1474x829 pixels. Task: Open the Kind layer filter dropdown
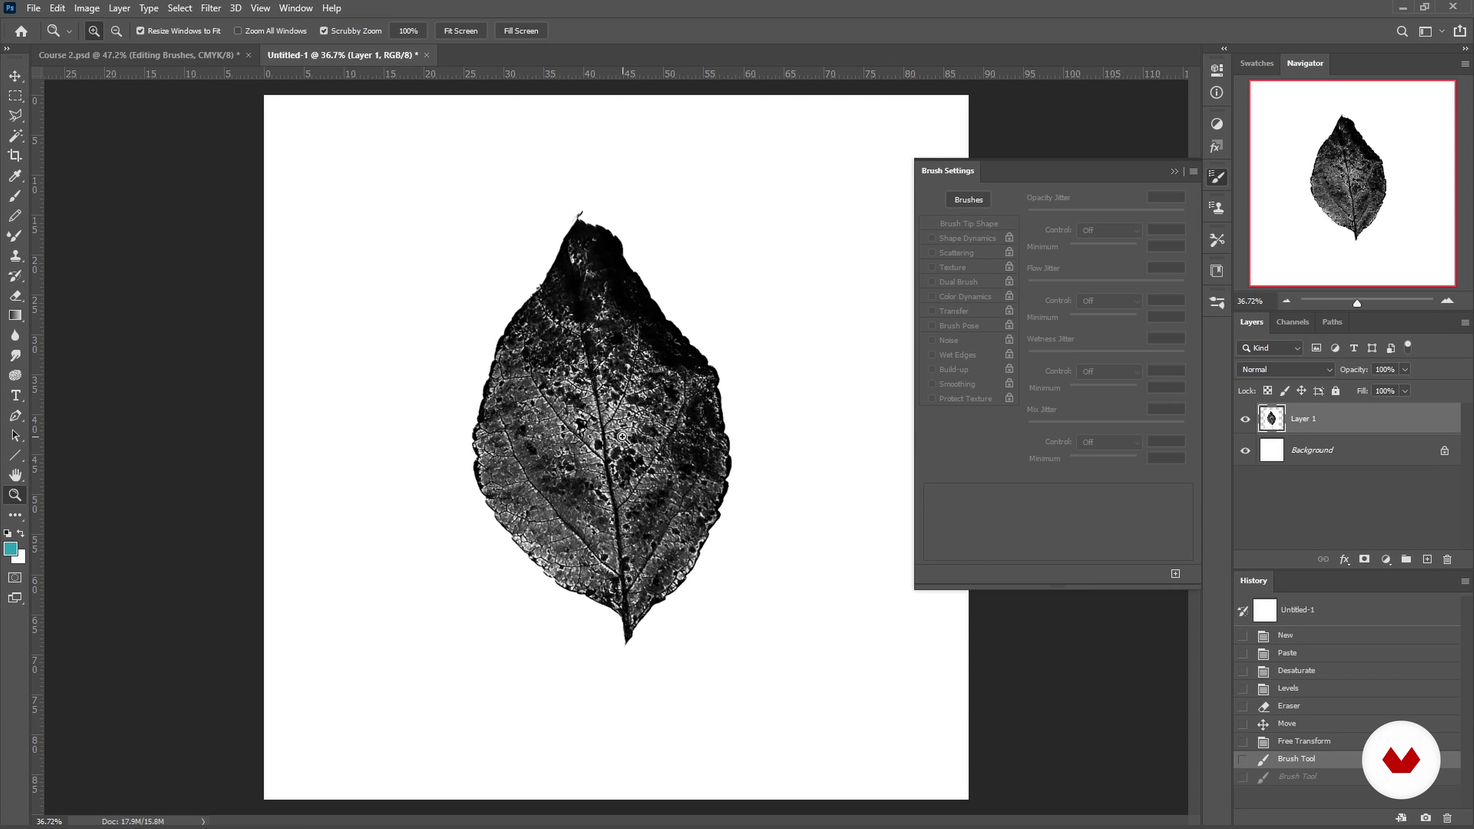[x=1270, y=348]
